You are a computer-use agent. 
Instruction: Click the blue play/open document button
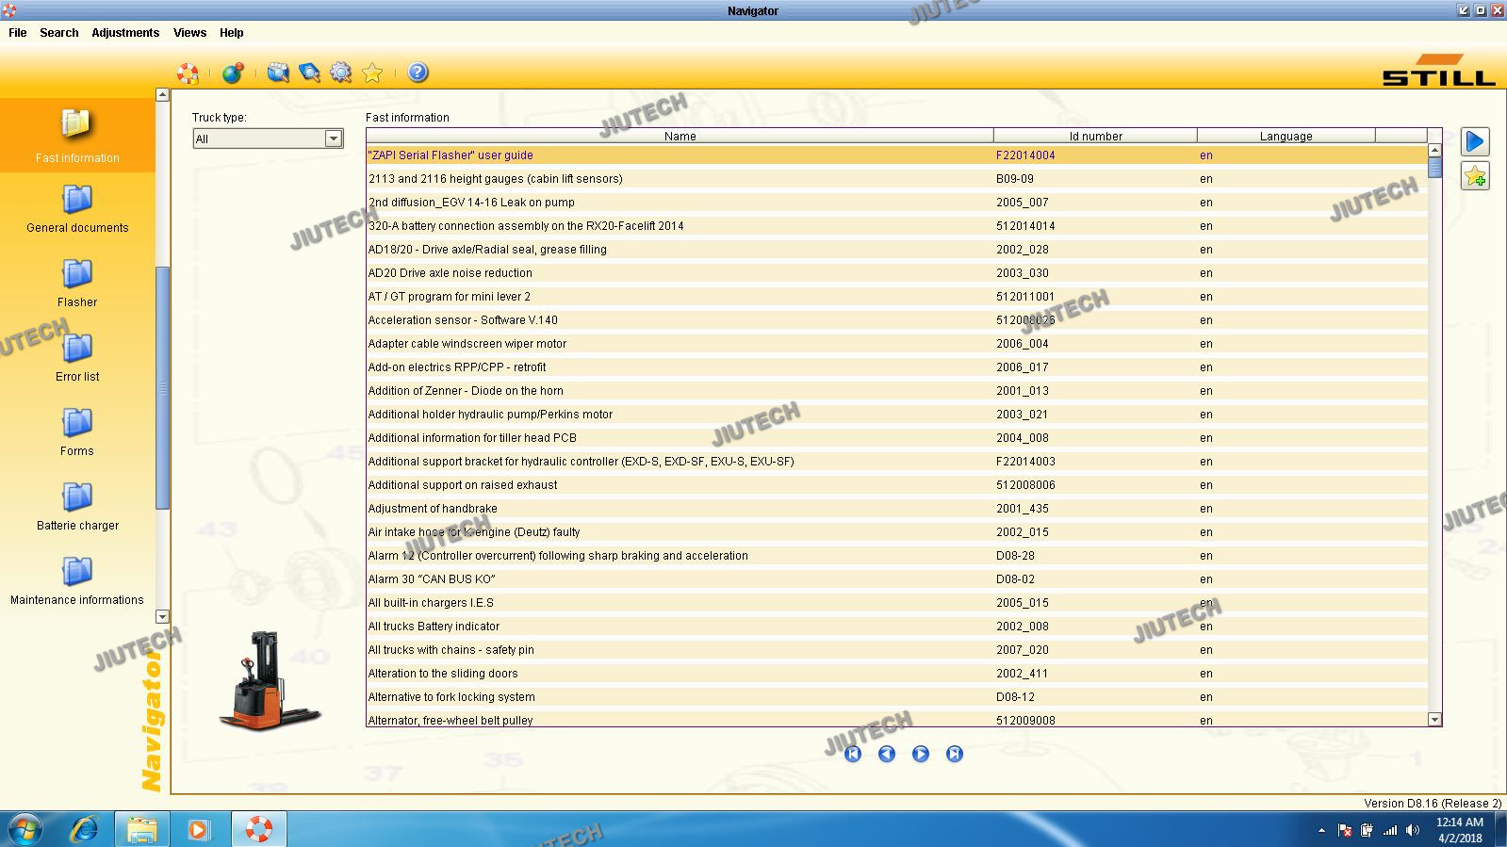tap(1475, 141)
